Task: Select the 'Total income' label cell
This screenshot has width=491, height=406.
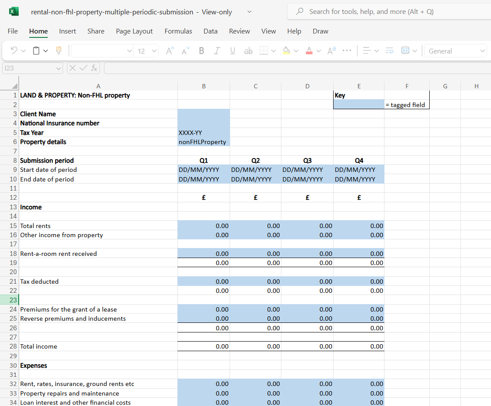Action: tap(98, 346)
